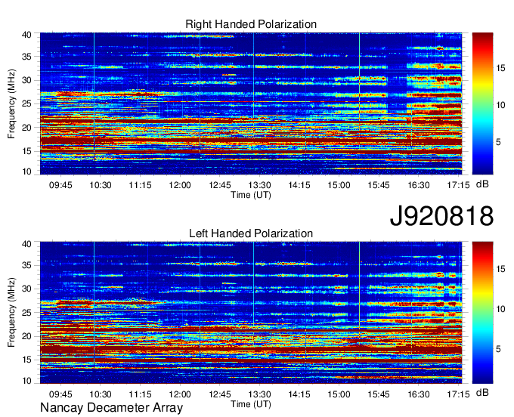514x417 pixels.
Task: Click the 35 MHz tick of upper plot
Action: (26, 57)
